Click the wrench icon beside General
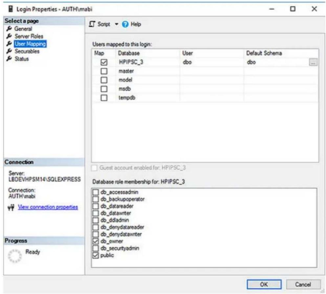This screenshot has height=294, width=326. [9, 29]
